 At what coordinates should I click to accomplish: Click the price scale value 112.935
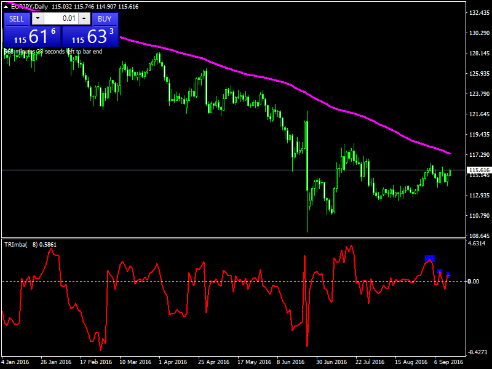click(x=479, y=195)
